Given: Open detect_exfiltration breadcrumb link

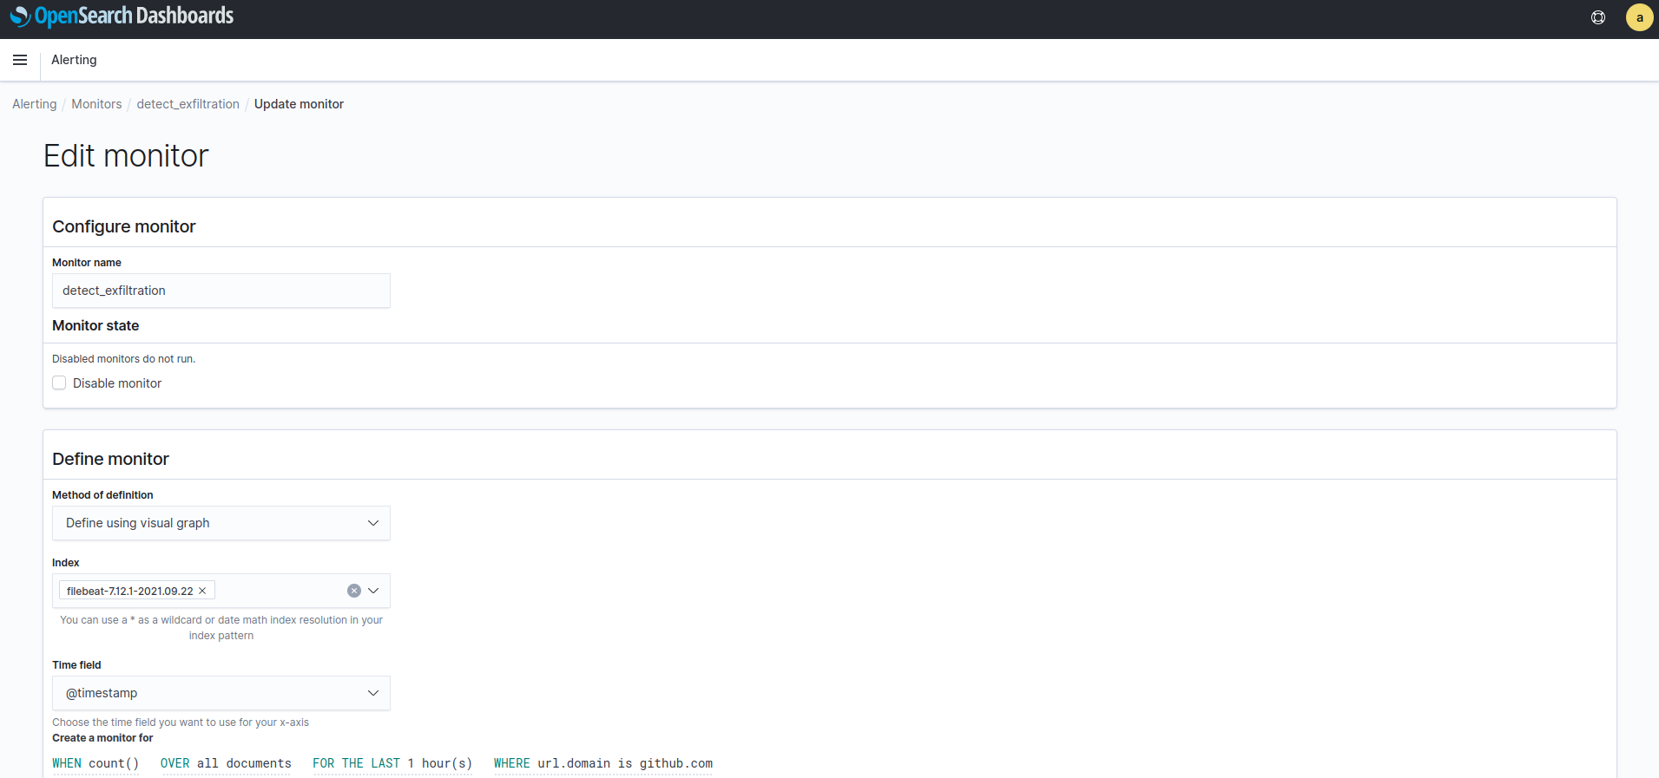Looking at the screenshot, I should [188, 104].
